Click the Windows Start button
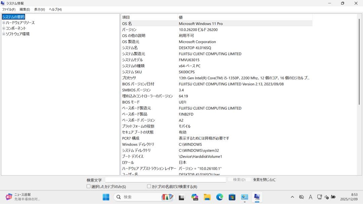This screenshot has height=204, width=363. (106, 197)
